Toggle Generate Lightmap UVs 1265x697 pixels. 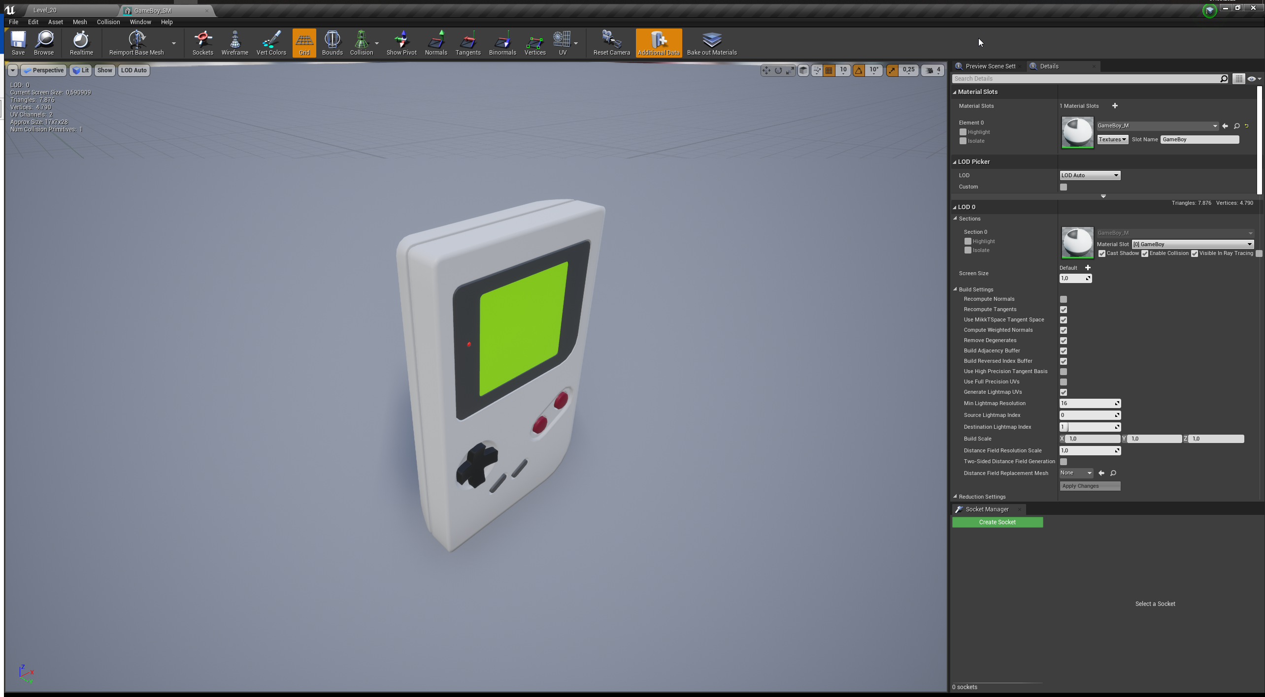click(x=1064, y=392)
